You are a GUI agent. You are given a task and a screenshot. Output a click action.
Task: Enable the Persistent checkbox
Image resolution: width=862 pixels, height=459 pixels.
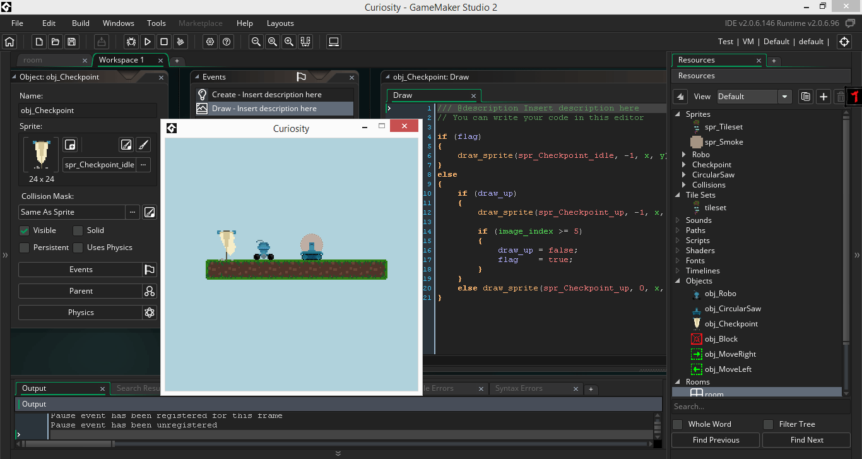point(25,247)
